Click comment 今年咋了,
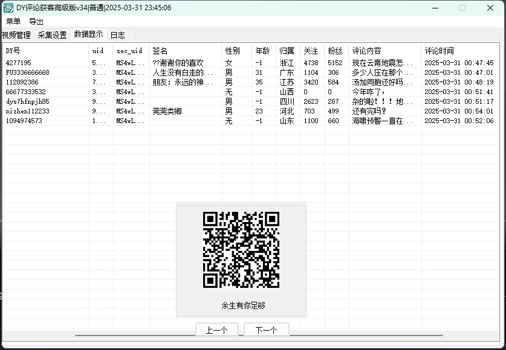 (368, 92)
